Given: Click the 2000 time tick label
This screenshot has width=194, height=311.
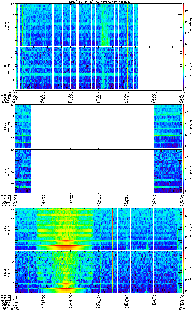Looking at the screenshot, I should pos(70,308).
